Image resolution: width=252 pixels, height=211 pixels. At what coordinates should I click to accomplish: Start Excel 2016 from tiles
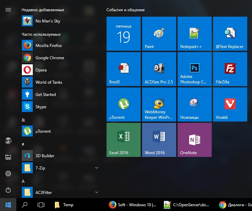pyautogui.click(x=123, y=140)
